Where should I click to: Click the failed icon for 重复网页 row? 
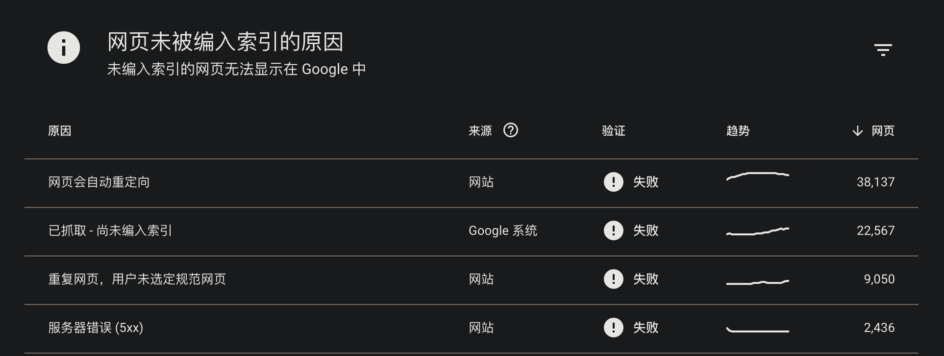(x=613, y=279)
